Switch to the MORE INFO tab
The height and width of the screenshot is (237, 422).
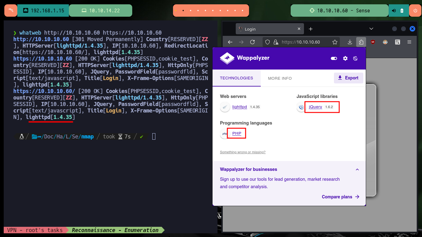tap(280, 78)
